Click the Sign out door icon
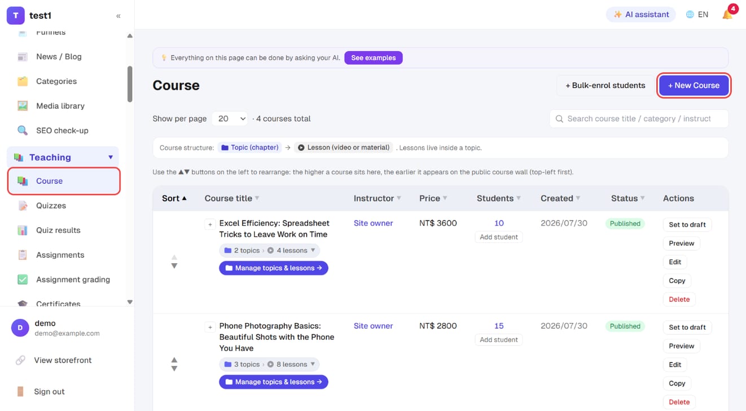This screenshot has height=411, width=746. (20, 391)
